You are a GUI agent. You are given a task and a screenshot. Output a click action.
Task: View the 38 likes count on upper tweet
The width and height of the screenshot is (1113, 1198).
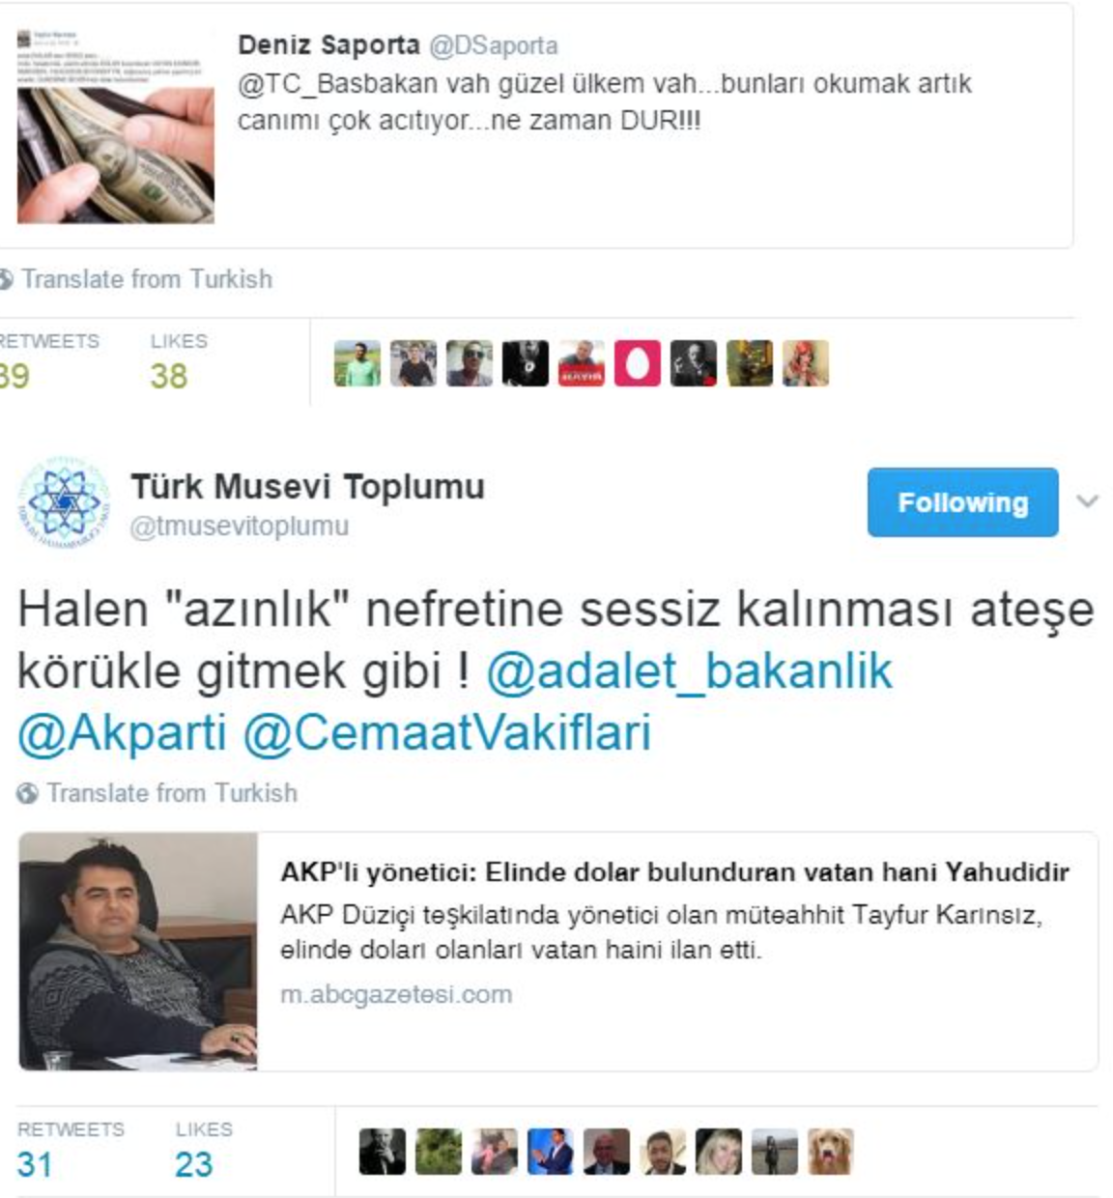[169, 376]
